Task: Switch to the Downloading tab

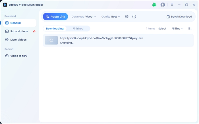Action: pyautogui.click(x=55, y=29)
